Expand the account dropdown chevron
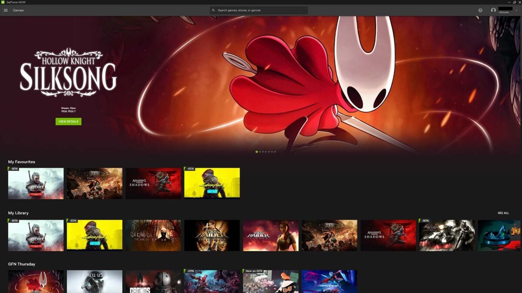Screen dimensions: 522x293 click(x=516, y=10)
